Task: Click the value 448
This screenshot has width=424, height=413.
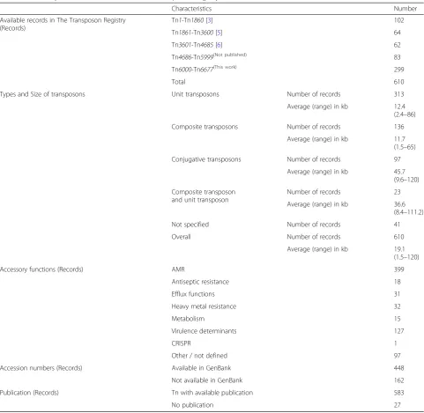Action: 399,368
